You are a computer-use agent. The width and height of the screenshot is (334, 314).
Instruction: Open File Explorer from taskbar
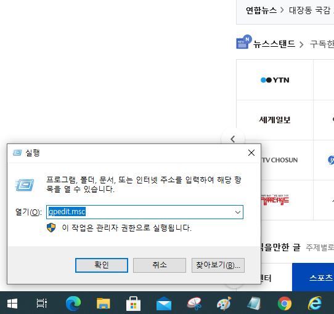pos(104,303)
